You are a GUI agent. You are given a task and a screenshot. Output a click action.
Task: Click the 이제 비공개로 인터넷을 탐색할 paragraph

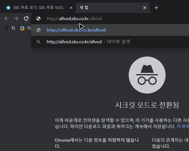tap(122, 123)
